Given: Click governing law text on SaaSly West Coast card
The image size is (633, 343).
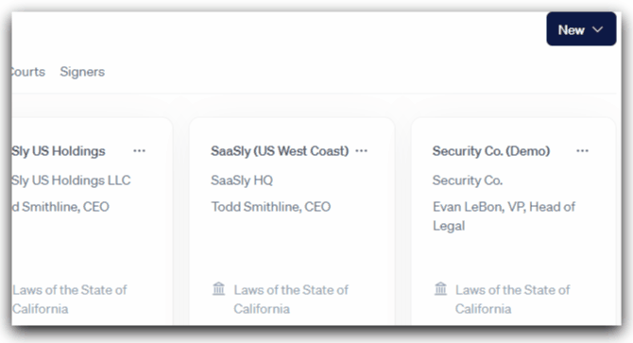Looking at the screenshot, I should (291, 299).
